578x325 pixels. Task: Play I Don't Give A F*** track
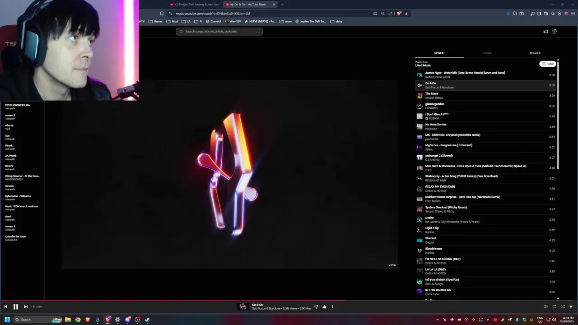pos(485,116)
